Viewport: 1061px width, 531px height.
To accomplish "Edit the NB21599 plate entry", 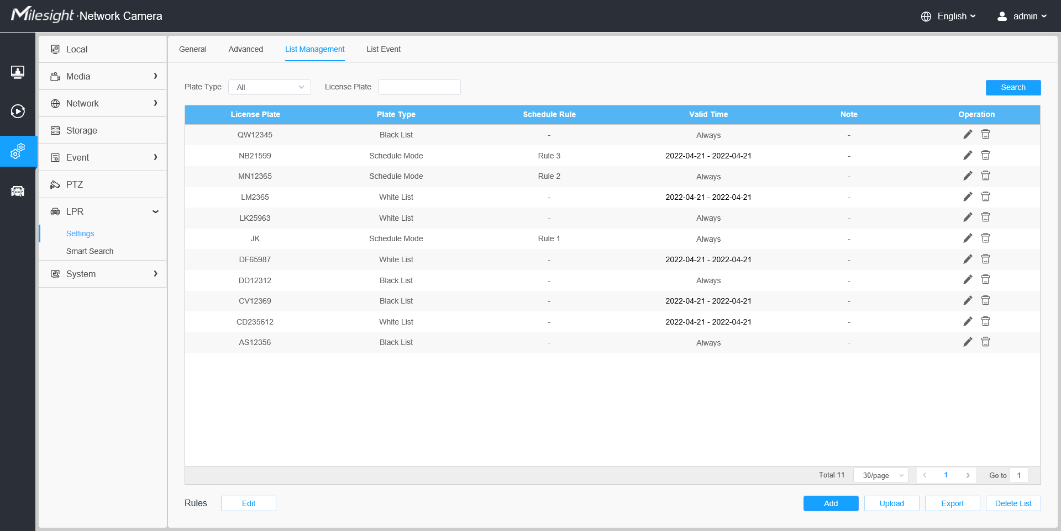I will 968,156.
